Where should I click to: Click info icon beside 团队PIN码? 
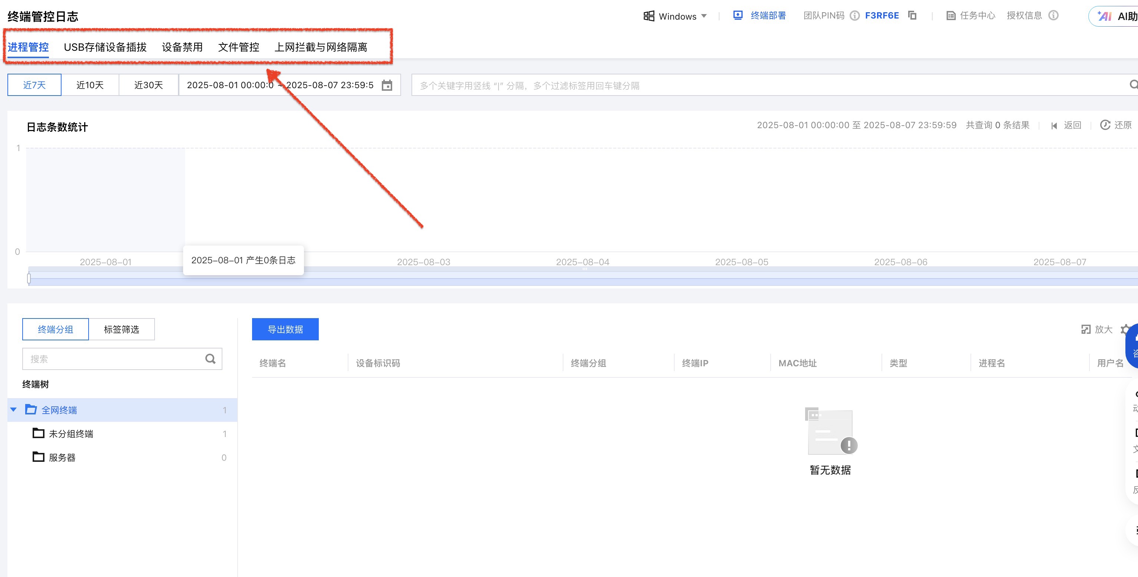[854, 16]
